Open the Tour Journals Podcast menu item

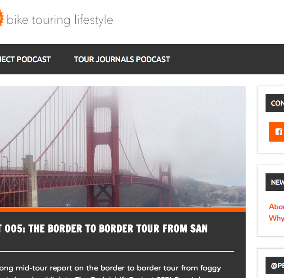pos(122,60)
